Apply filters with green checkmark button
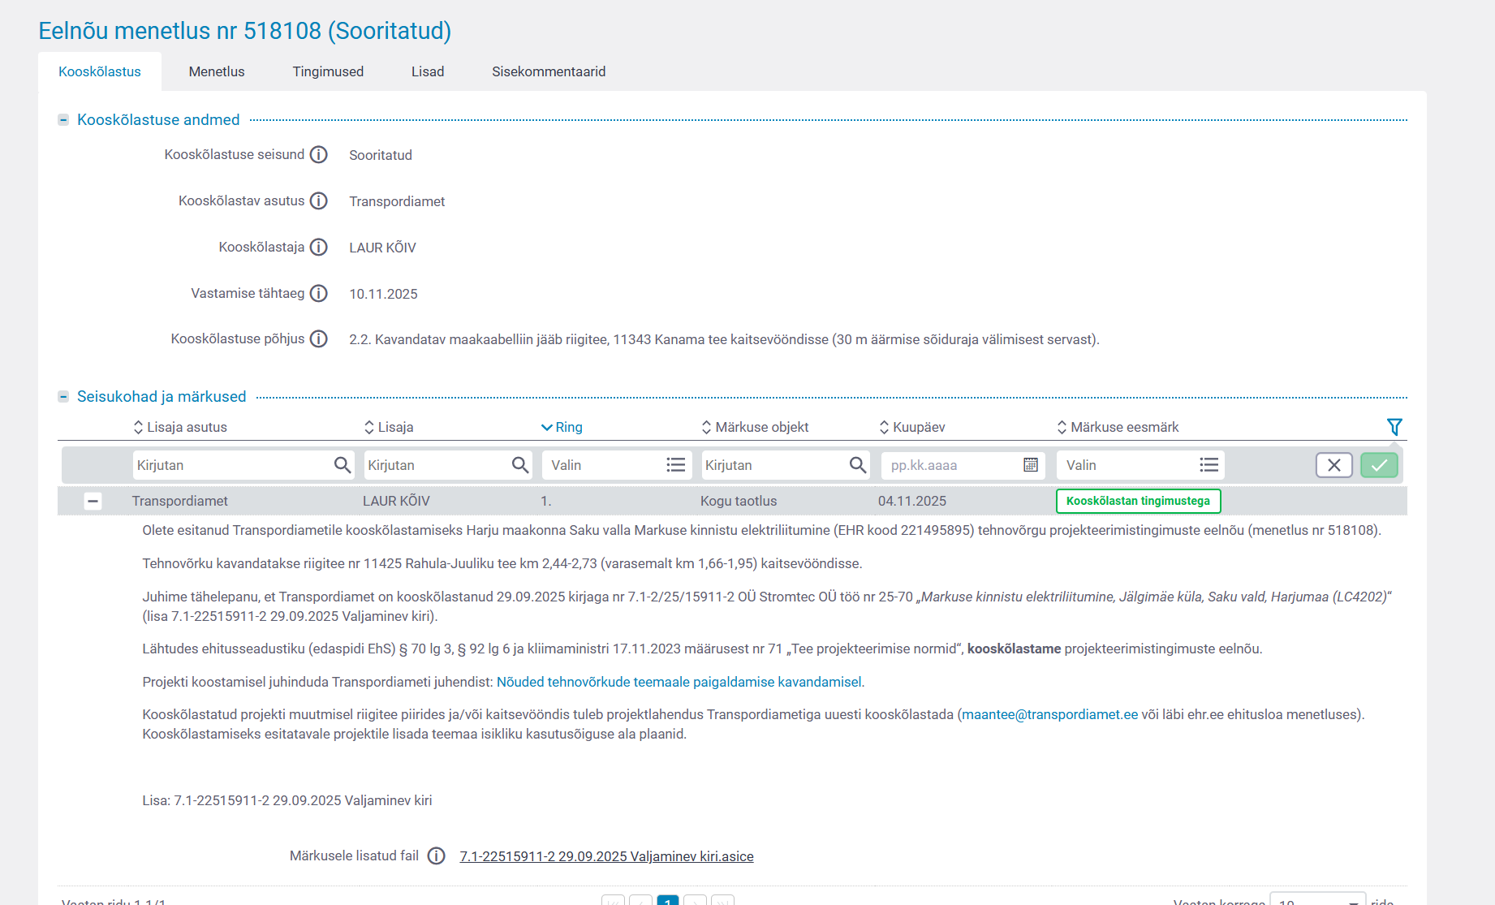Image resolution: width=1495 pixels, height=905 pixels. click(1379, 465)
